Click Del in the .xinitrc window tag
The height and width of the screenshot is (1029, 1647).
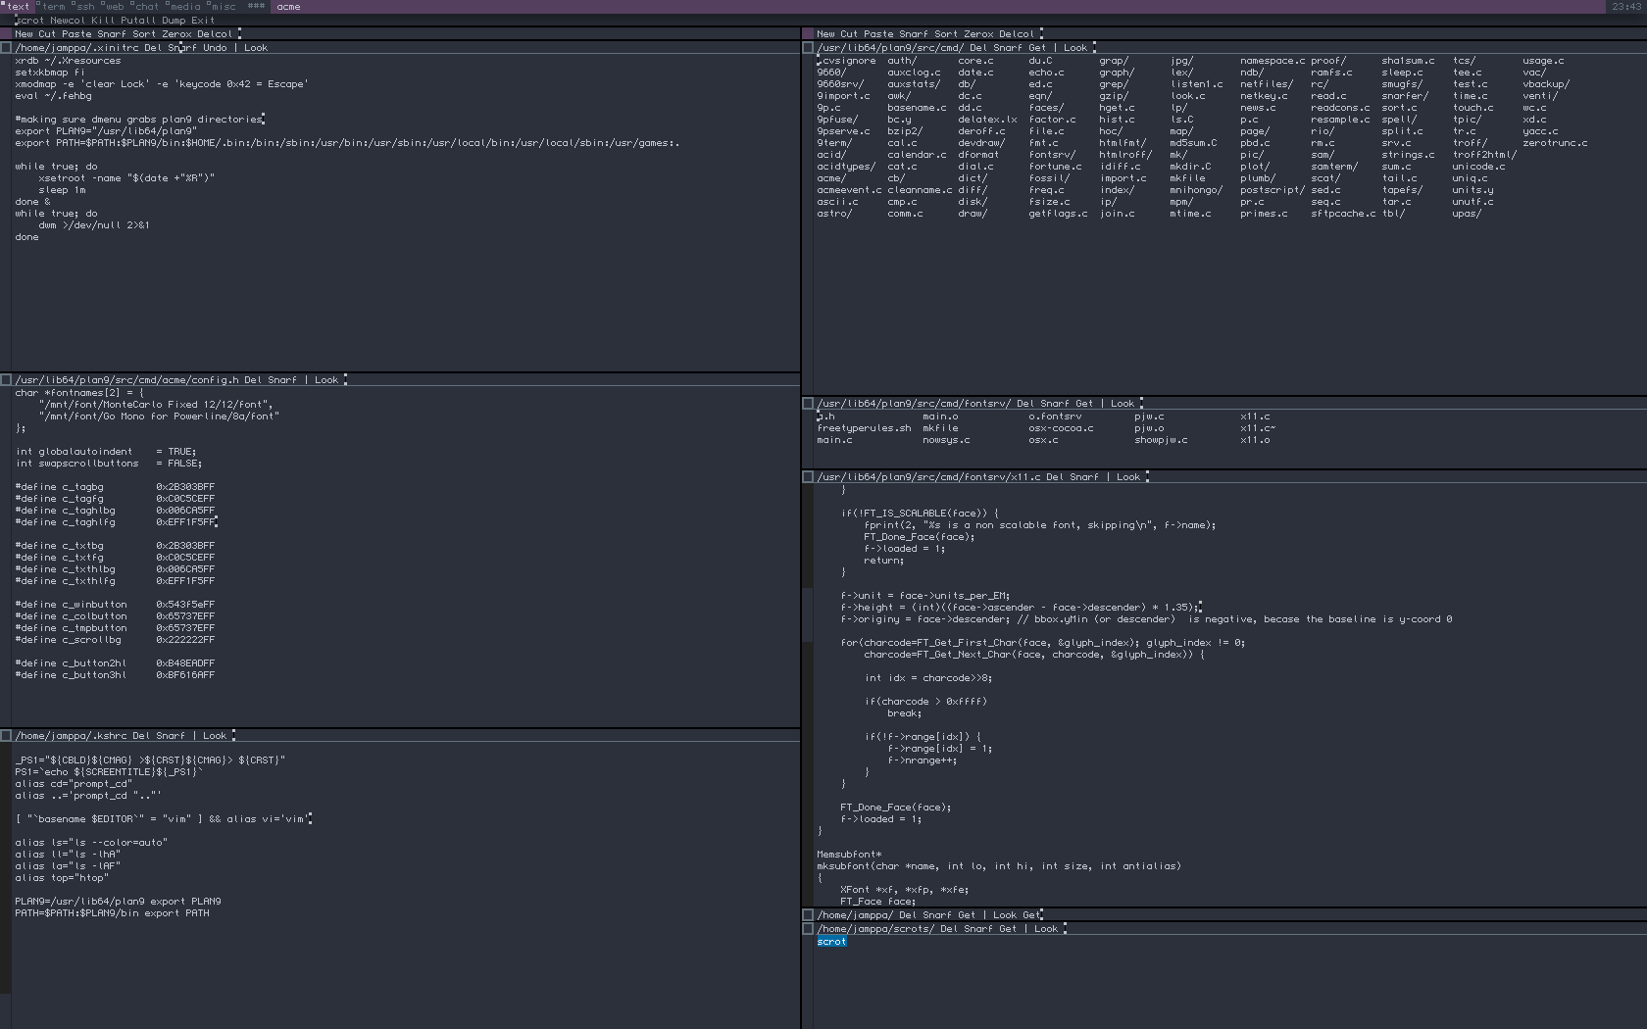tap(153, 47)
